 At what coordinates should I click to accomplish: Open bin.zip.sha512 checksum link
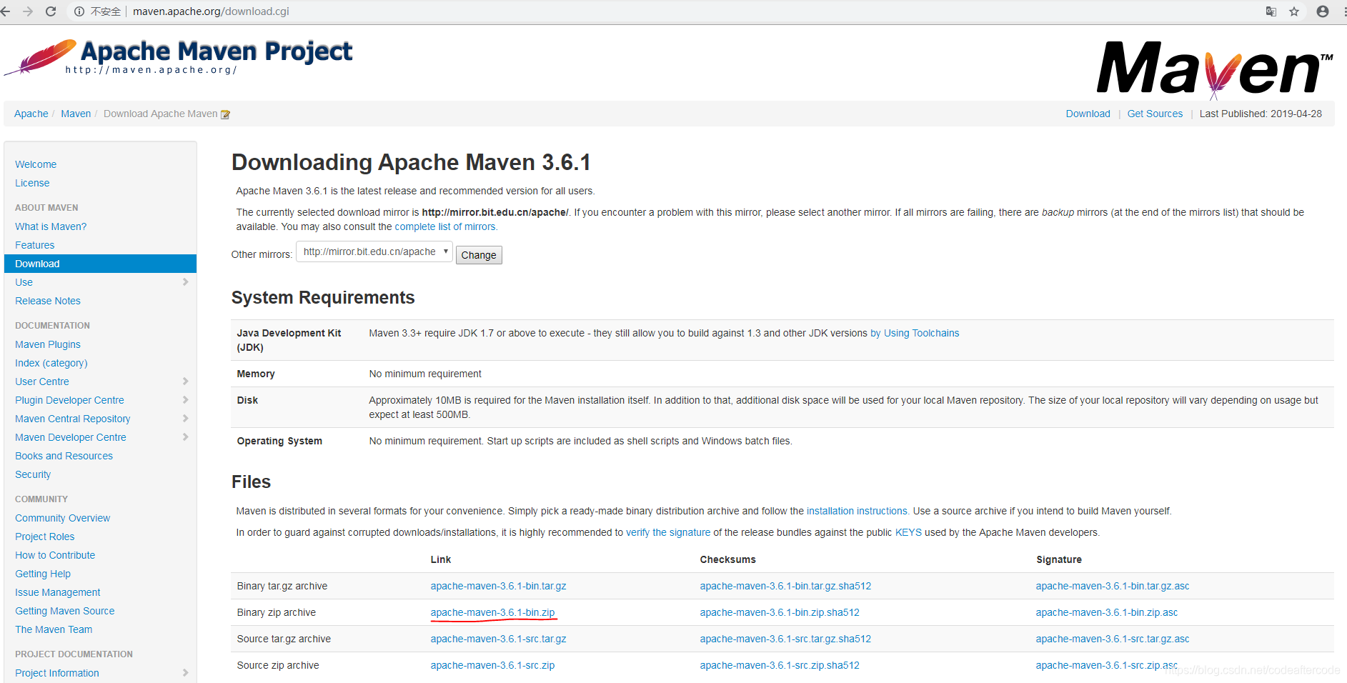pos(780,612)
